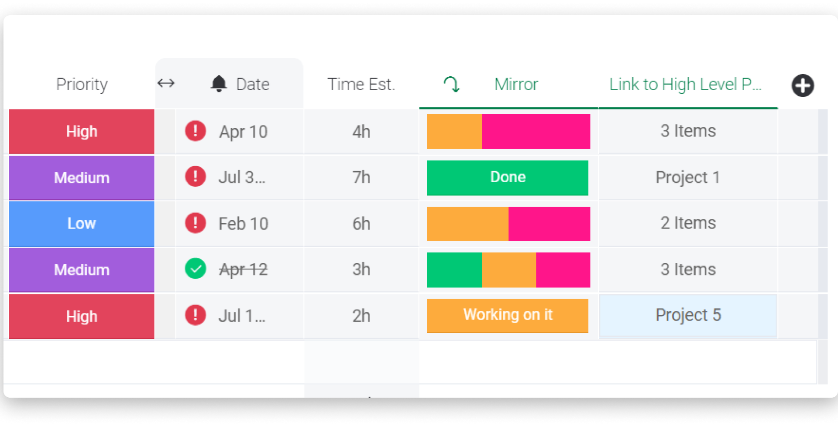Click red alert icon beside Jul 3 date
The image size is (838, 426).
195,177
